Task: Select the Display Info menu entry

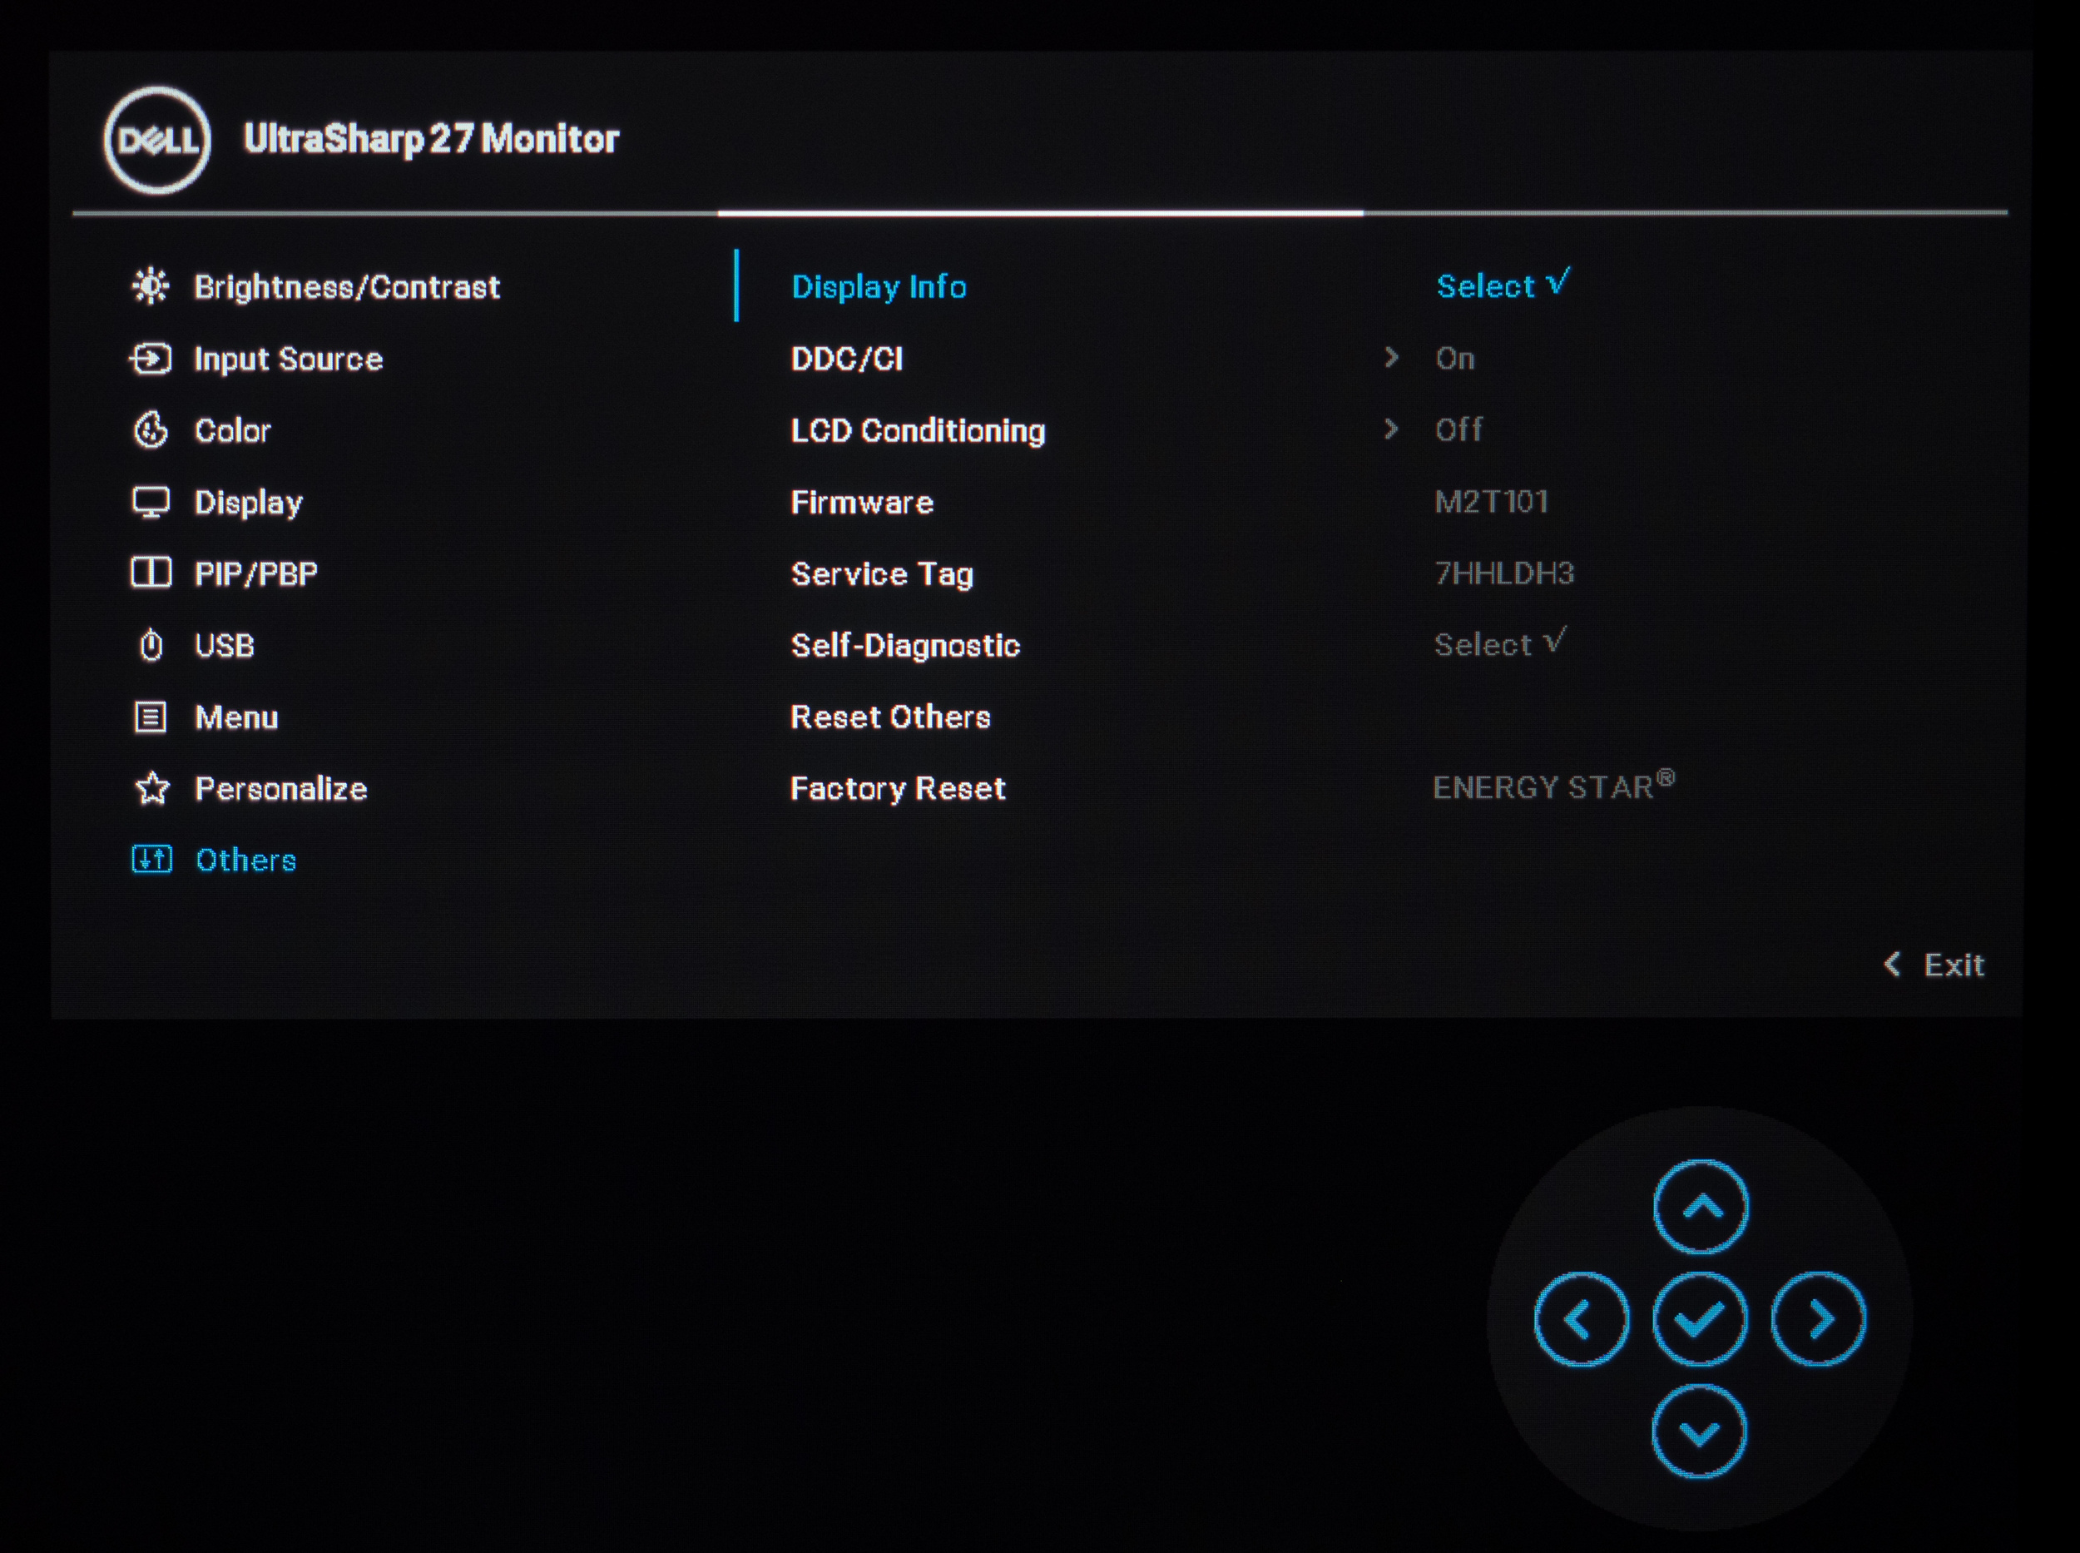Action: (878, 287)
